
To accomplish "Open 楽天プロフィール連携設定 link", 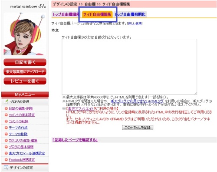I will [27, 153].
